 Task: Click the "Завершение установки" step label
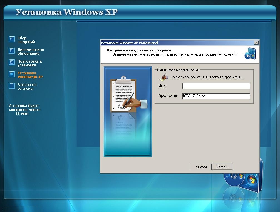click(x=27, y=87)
